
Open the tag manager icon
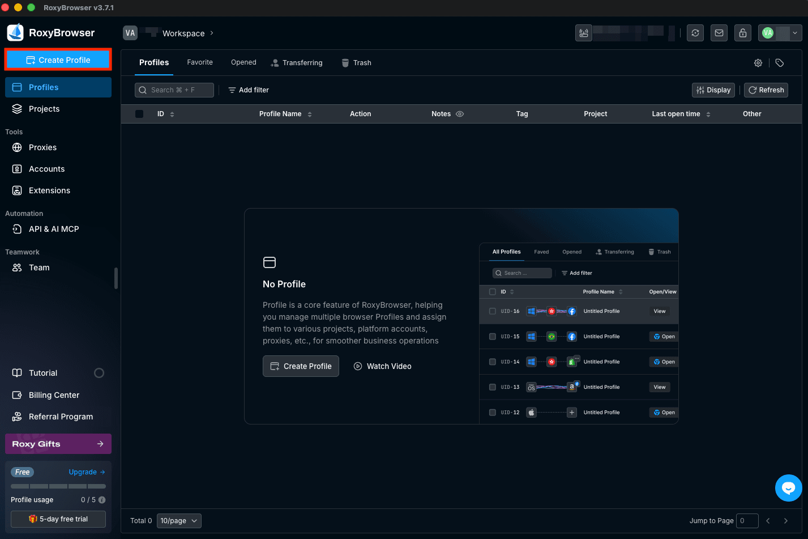[x=779, y=63]
